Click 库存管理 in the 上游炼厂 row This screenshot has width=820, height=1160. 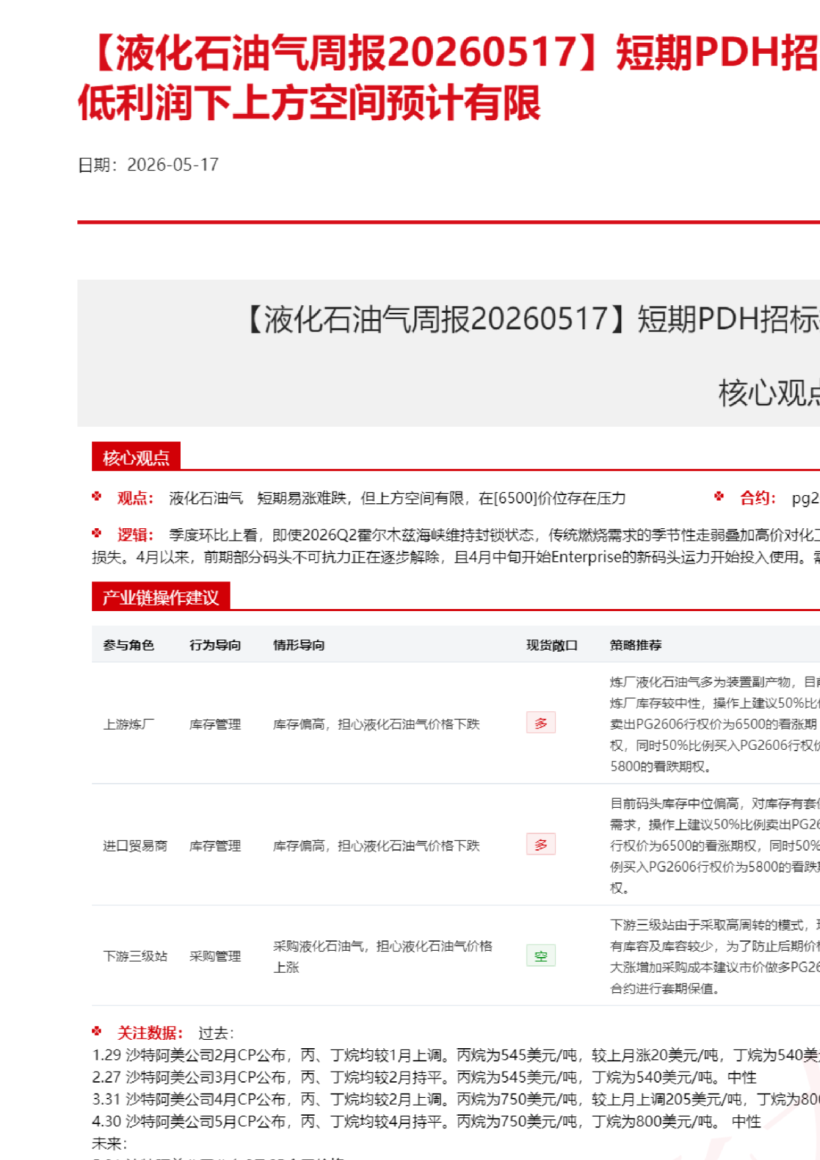[x=215, y=724]
